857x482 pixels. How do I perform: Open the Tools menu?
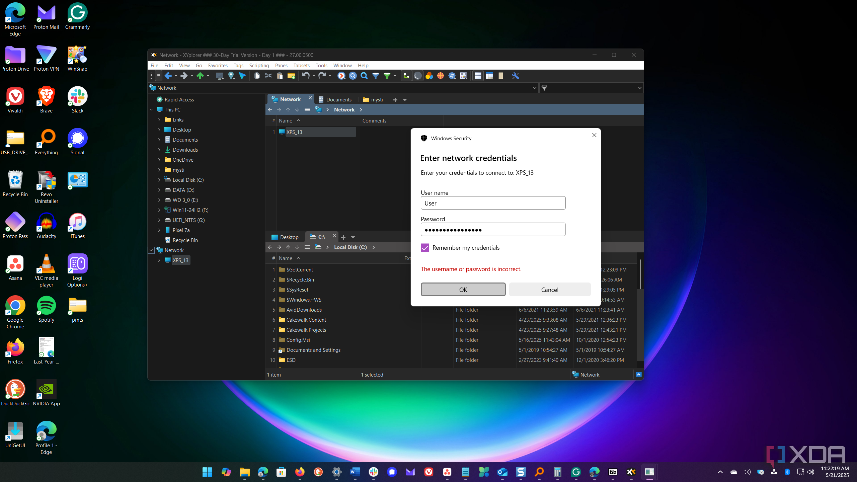(x=321, y=66)
